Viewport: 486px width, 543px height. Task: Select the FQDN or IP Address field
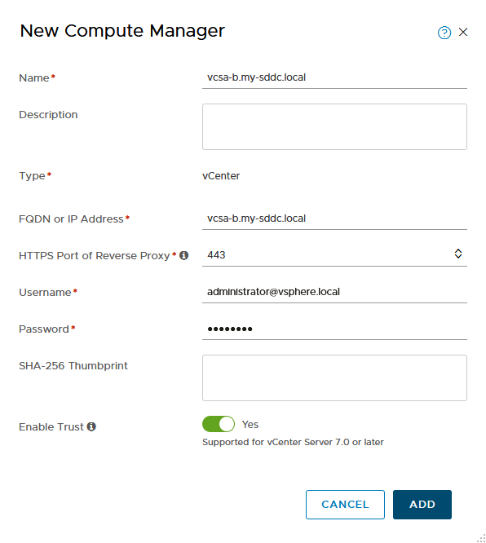click(334, 219)
